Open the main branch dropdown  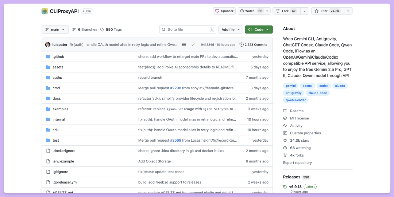(55, 29)
